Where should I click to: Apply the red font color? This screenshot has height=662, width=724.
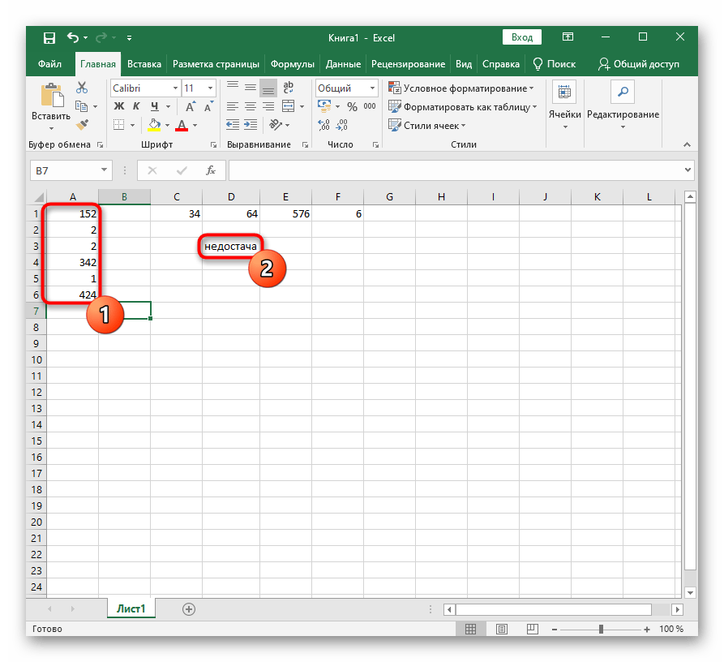click(x=182, y=125)
